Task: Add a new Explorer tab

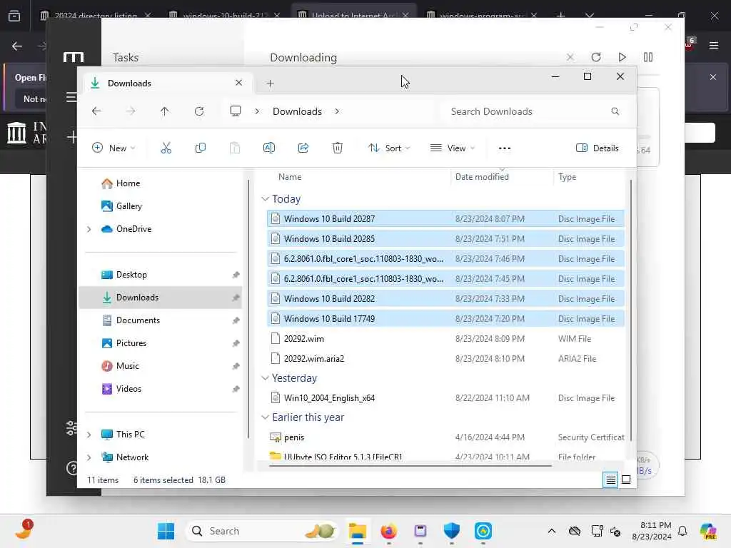Action: [270, 83]
